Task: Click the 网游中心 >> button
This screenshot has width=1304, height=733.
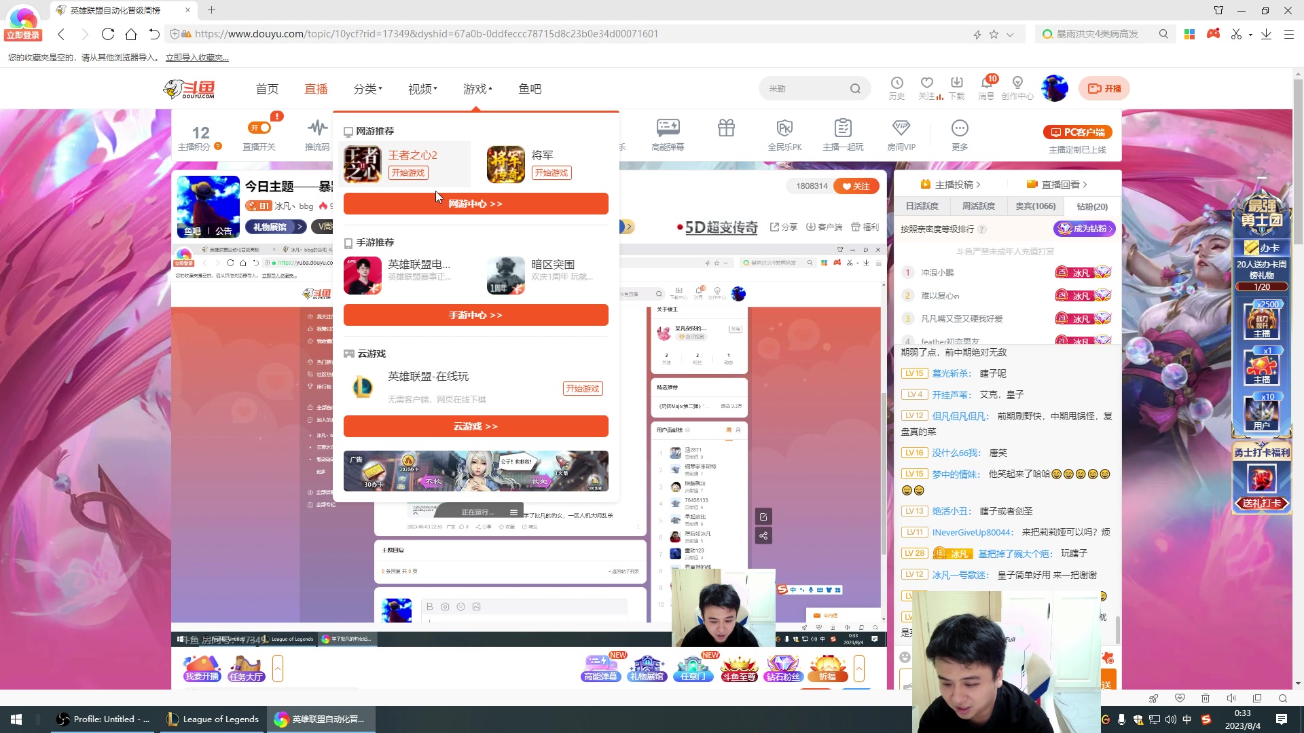Action: (x=475, y=204)
